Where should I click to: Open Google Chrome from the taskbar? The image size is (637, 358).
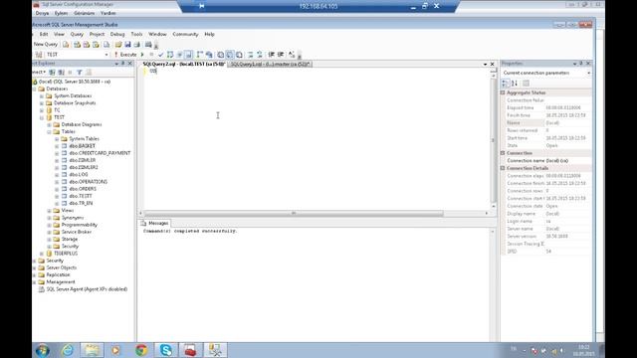[x=141, y=350]
